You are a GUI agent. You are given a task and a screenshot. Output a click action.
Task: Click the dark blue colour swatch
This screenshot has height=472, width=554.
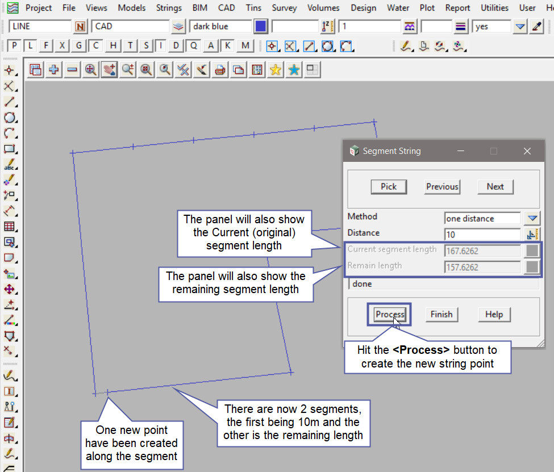click(x=261, y=27)
